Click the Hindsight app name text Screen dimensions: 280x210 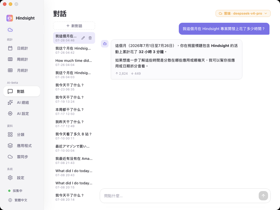[25, 18]
